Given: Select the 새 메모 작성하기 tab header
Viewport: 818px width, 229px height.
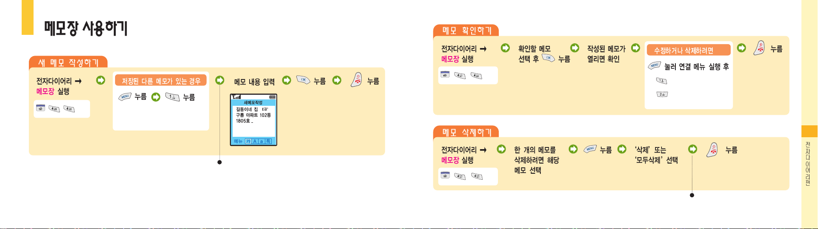Looking at the screenshot, I should pos(68,62).
